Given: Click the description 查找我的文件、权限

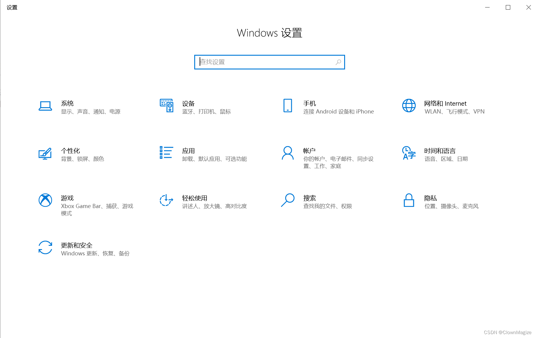Looking at the screenshot, I should 328,206.
